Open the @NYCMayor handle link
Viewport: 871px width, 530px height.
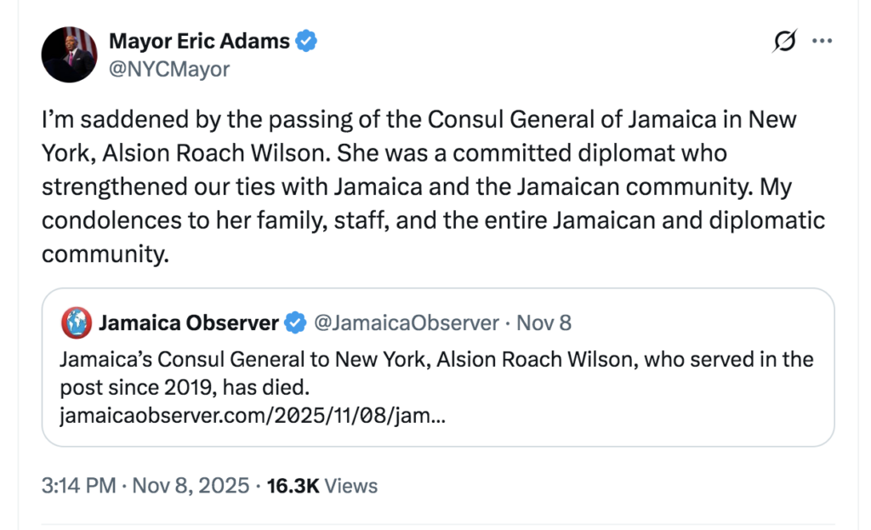(x=169, y=69)
